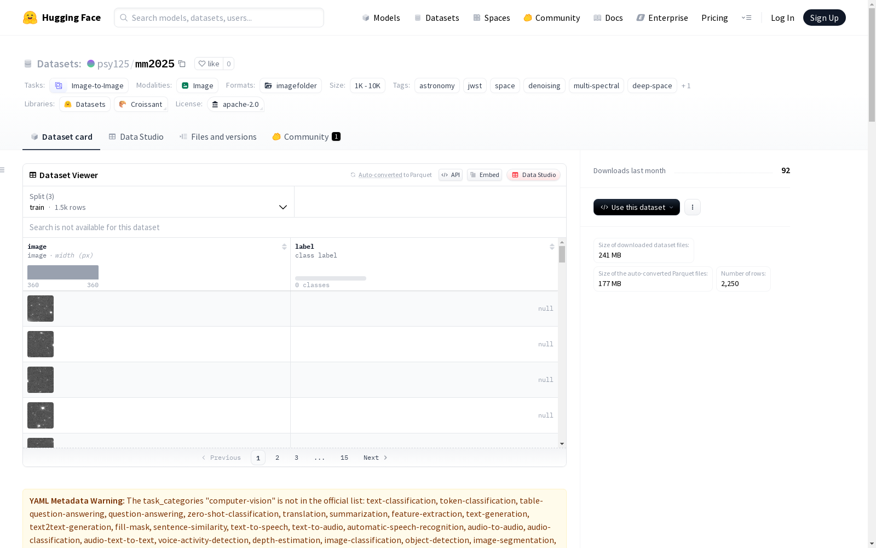The height and width of the screenshot is (548, 876).
Task: Open the Croissant library dropdown tag
Action: coord(141,104)
